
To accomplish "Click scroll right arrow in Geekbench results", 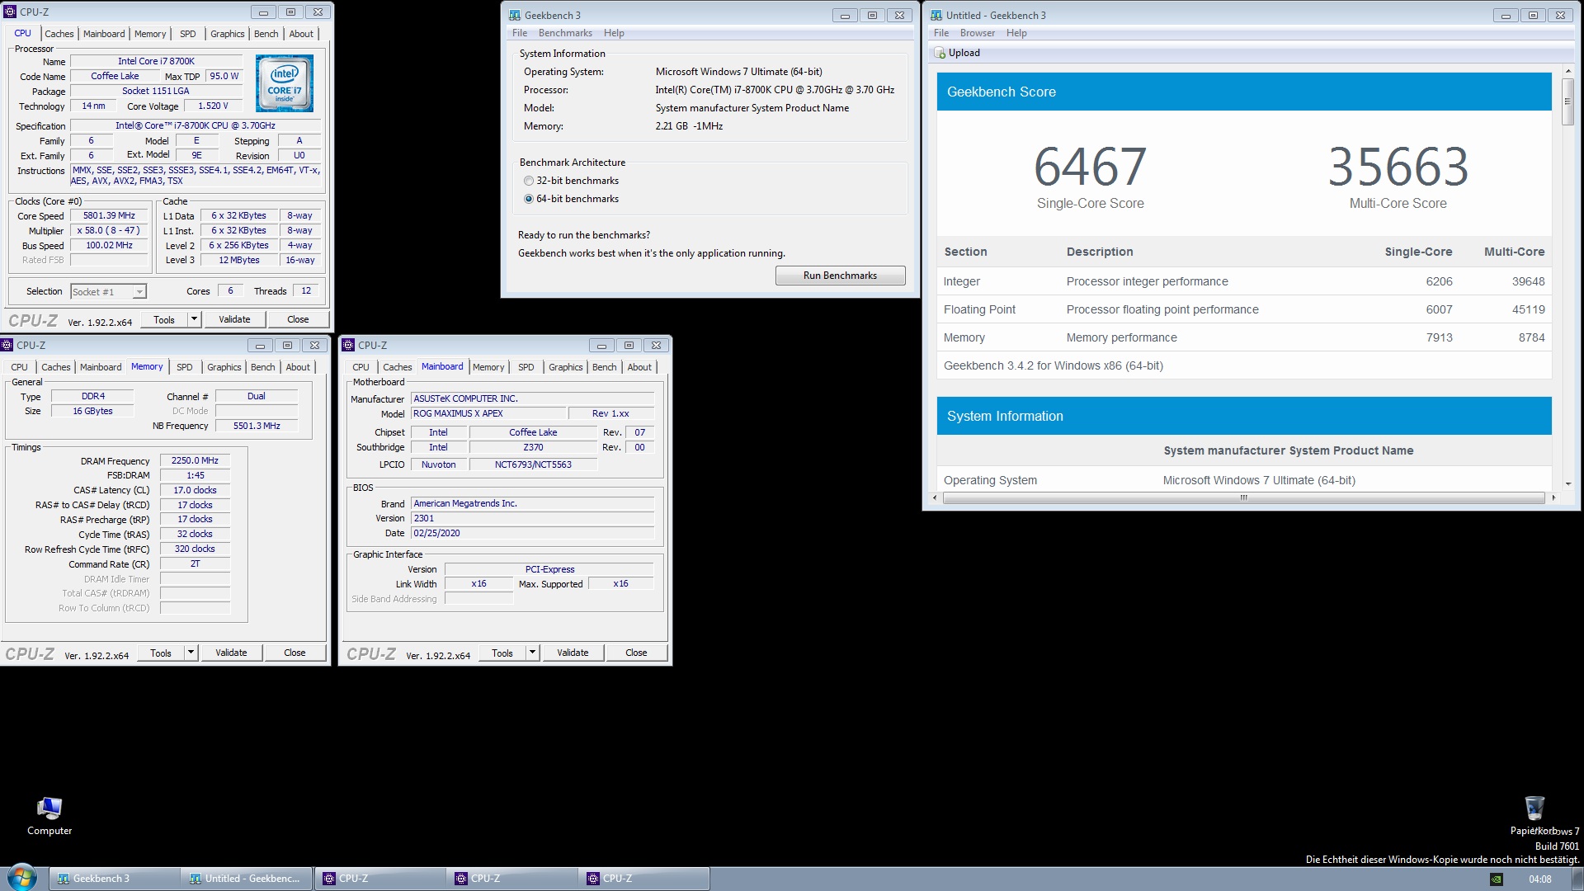I will click(x=1553, y=497).
